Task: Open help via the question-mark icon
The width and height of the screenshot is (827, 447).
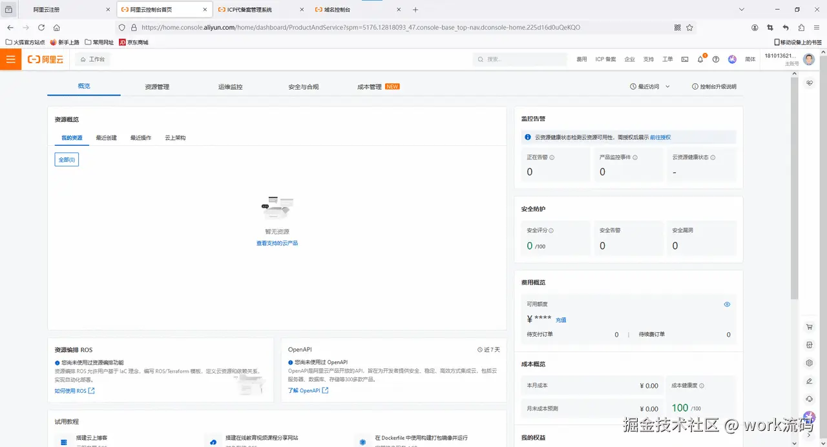Action: (715, 59)
